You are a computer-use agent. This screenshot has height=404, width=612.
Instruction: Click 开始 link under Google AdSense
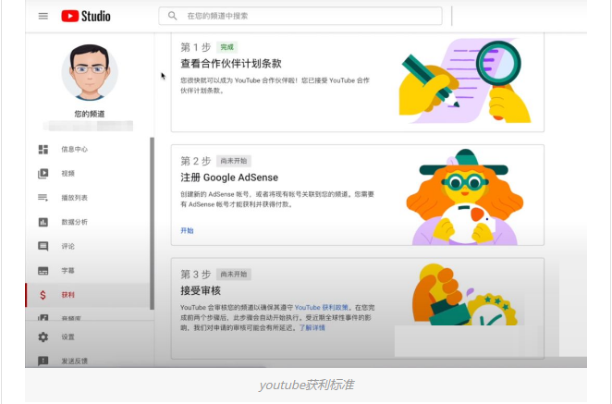pos(187,231)
